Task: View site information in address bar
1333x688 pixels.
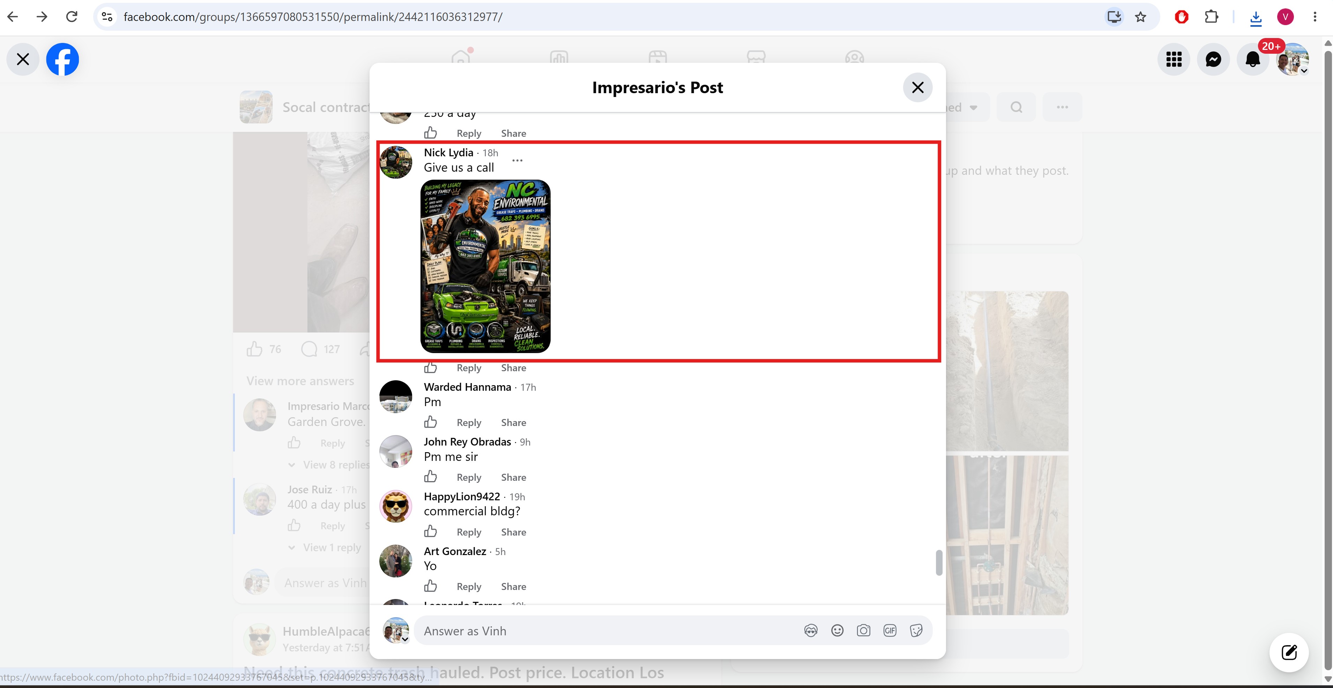Action: (107, 17)
